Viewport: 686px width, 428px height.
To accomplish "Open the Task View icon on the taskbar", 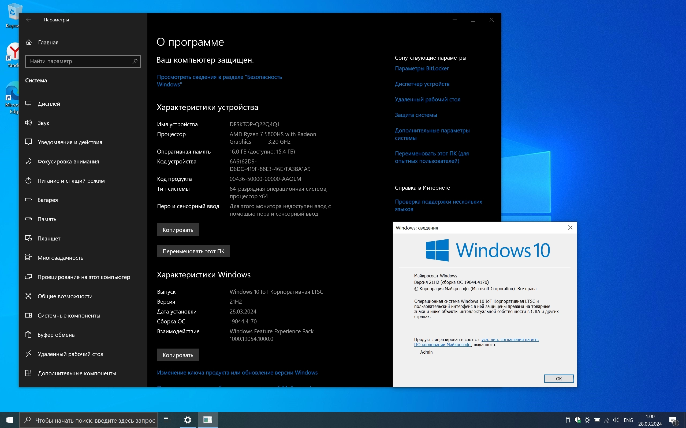I will 167,420.
